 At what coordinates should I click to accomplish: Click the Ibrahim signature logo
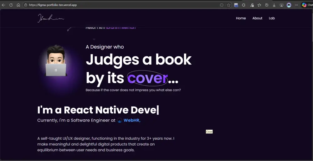click(51, 18)
